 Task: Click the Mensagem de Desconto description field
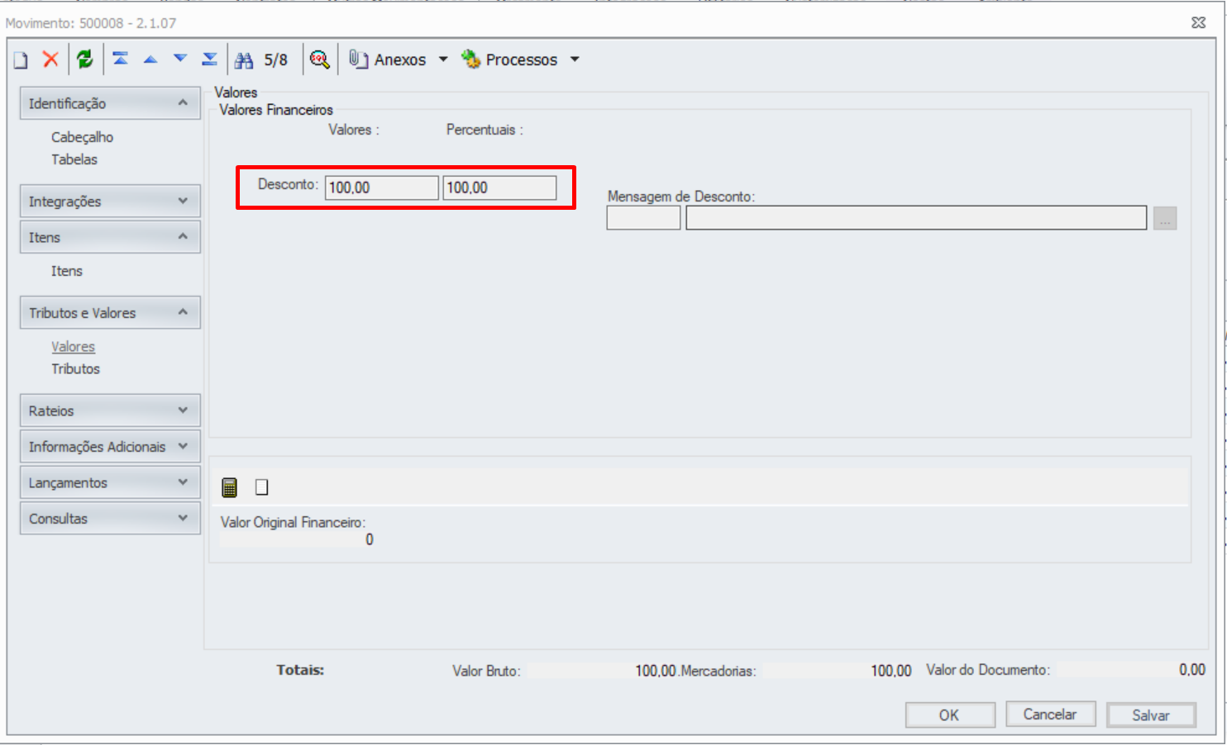[x=916, y=218]
